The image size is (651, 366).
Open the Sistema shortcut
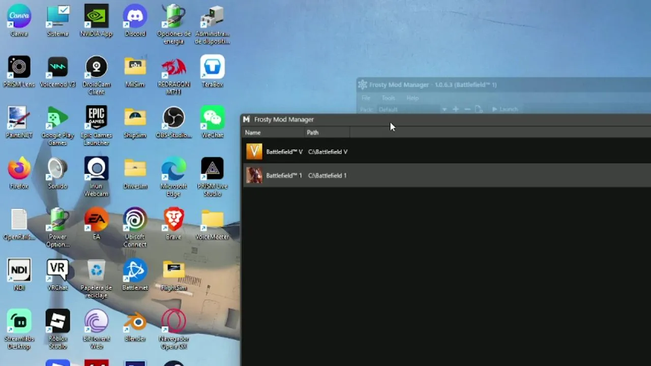(x=57, y=20)
